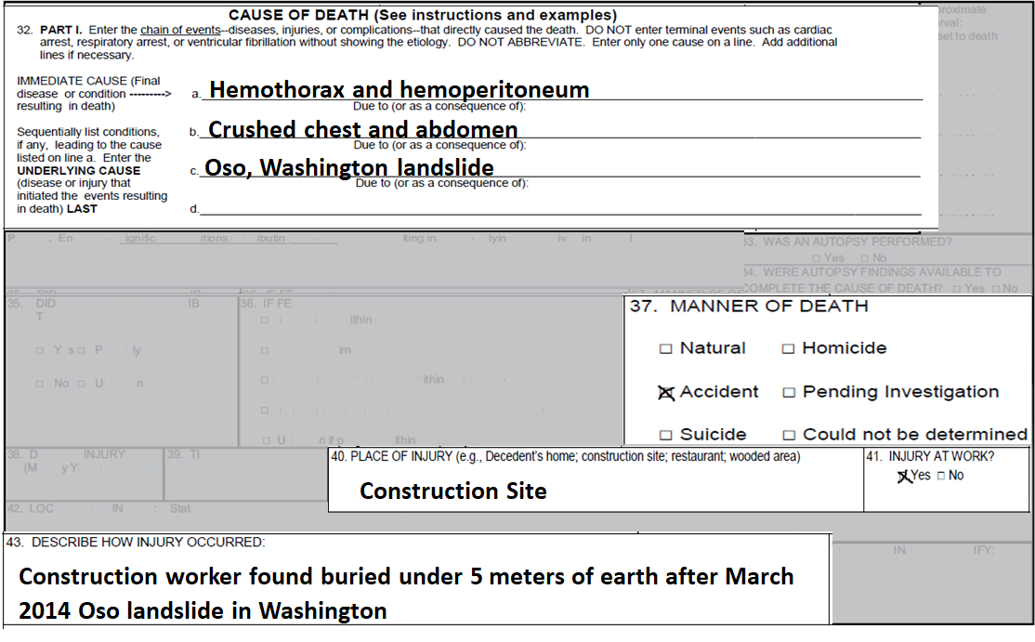Click the 41. INJURY AT WORK? label

tap(942, 457)
